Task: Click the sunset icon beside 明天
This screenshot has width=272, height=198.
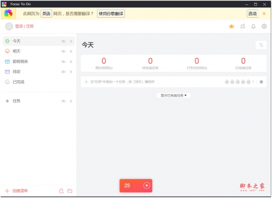Action: pyautogui.click(x=7, y=52)
